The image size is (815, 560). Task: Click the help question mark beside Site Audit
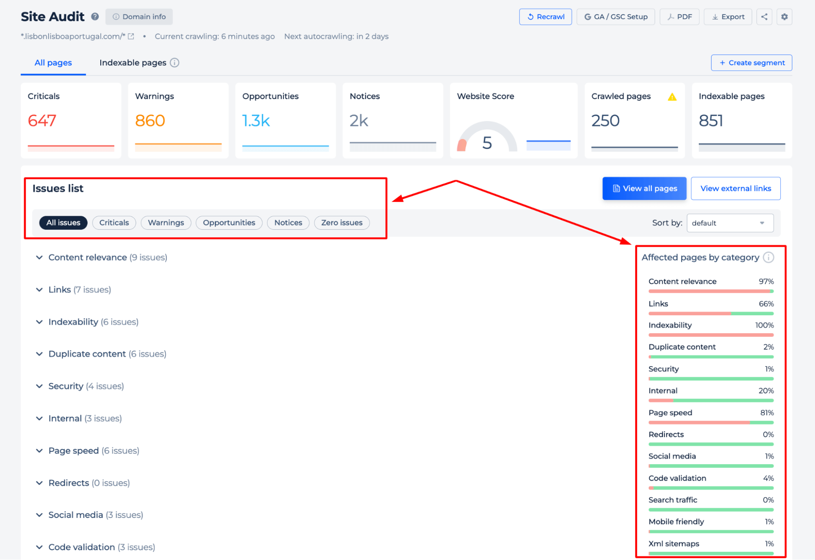(x=95, y=17)
